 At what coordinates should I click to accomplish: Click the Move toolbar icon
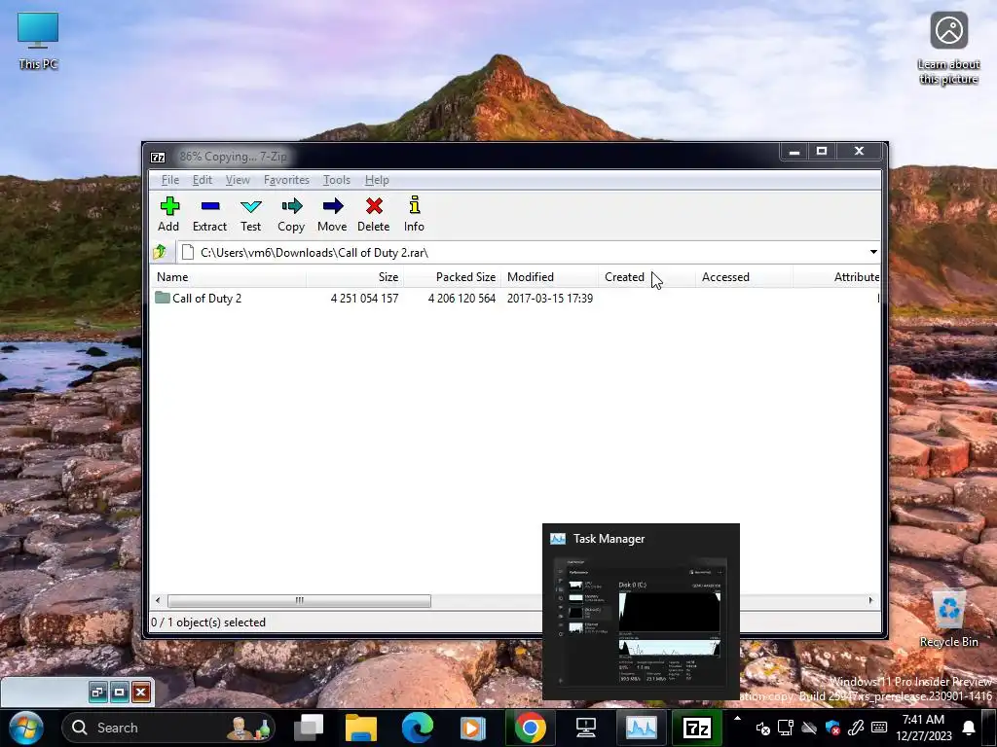tap(333, 206)
